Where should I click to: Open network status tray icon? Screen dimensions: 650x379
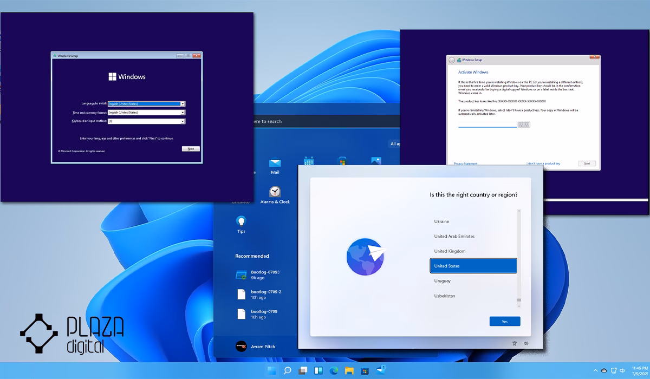(613, 371)
